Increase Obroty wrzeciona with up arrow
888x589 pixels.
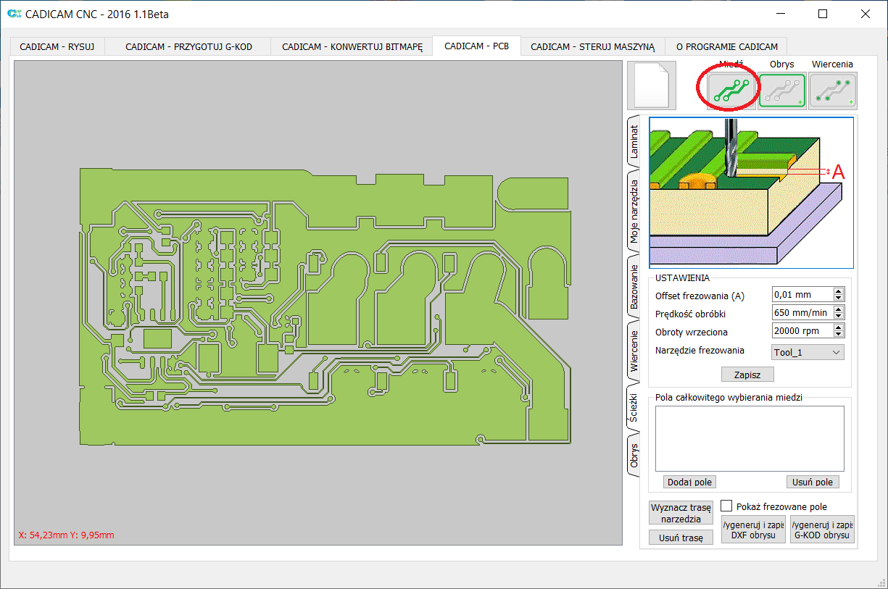pos(839,327)
